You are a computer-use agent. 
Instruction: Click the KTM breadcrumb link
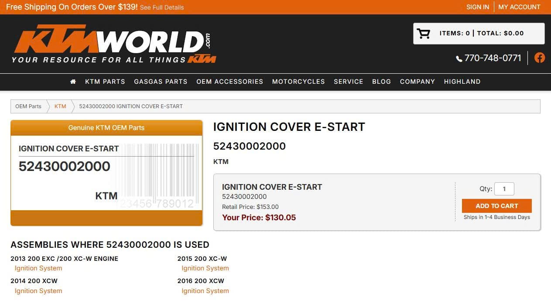(60, 106)
